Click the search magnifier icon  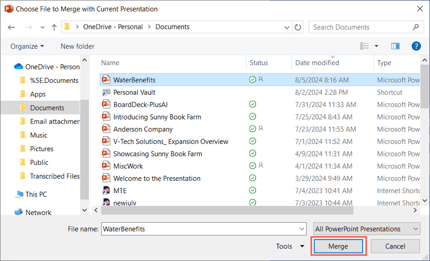point(416,27)
